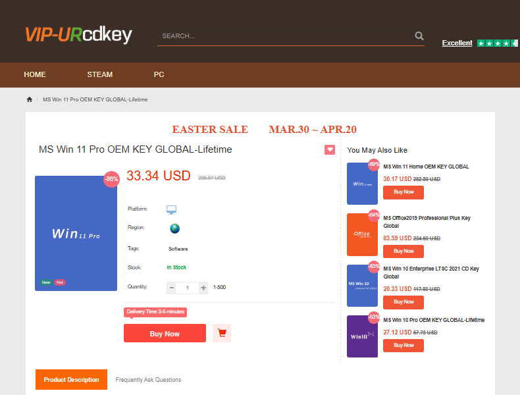
Task: Click the global region globe icon
Action: pyautogui.click(x=174, y=228)
